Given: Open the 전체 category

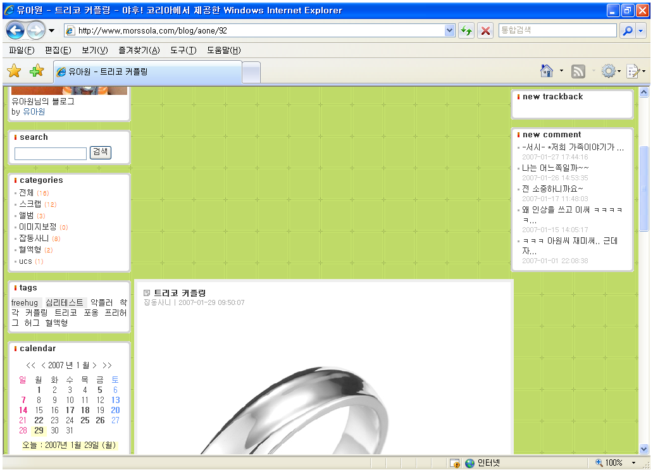Looking at the screenshot, I should coord(26,192).
